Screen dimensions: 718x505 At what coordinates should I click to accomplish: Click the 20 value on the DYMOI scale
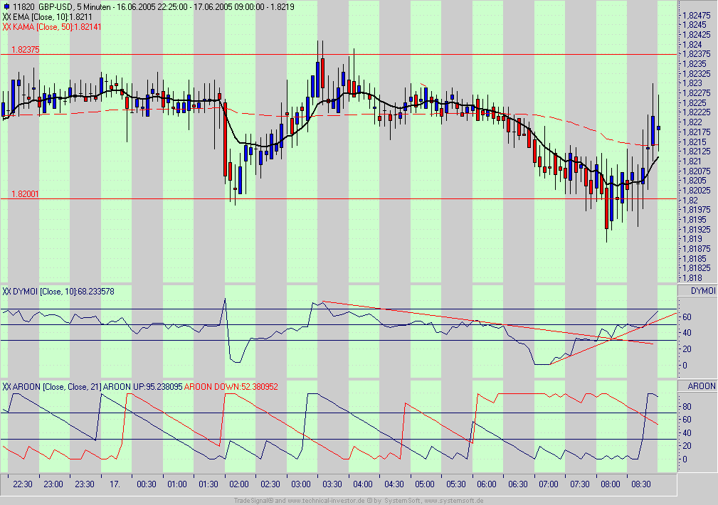pos(687,349)
